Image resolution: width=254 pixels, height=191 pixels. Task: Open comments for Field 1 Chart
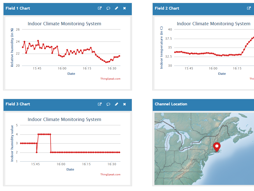108,8
